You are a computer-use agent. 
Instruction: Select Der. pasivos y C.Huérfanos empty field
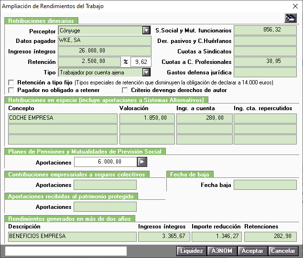[x=265, y=41]
